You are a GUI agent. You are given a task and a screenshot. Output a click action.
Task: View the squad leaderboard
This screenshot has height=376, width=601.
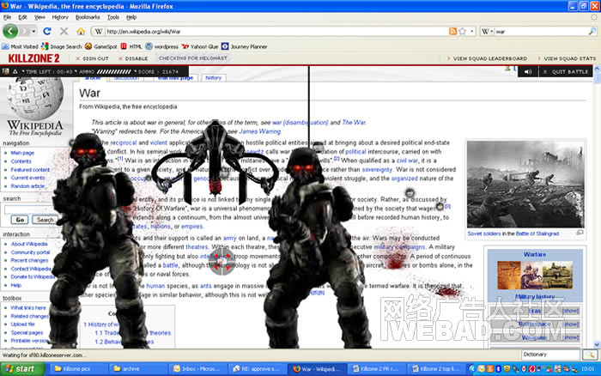point(487,58)
